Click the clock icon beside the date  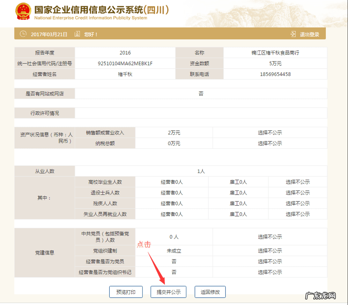pos(23,34)
